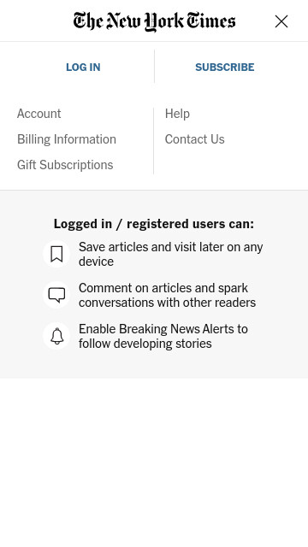The height and width of the screenshot is (547, 308).
Task: Open the LOG IN page
Action: pyautogui.click(x=83, y=67)
